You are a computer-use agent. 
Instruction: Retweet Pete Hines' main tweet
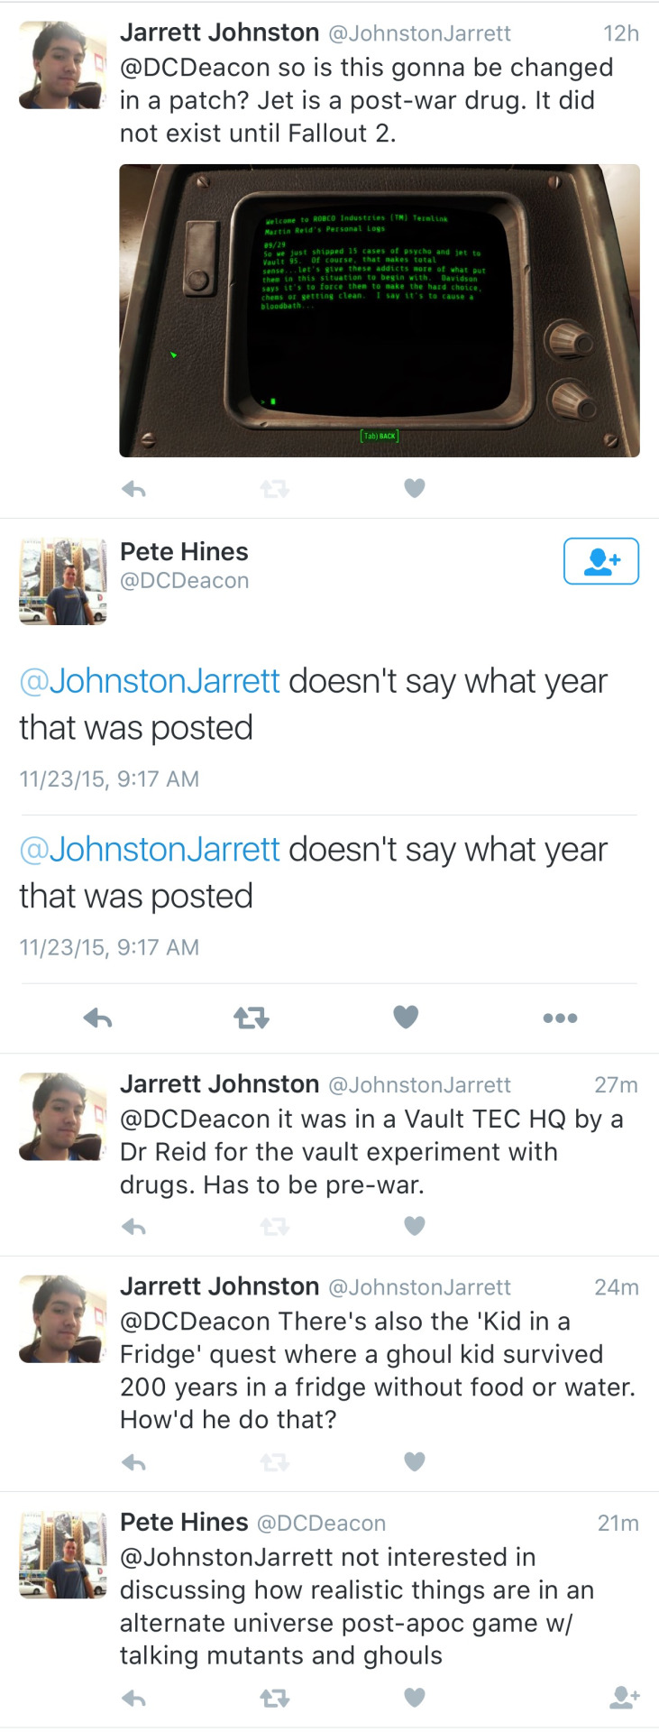(x=251, y=1018)
